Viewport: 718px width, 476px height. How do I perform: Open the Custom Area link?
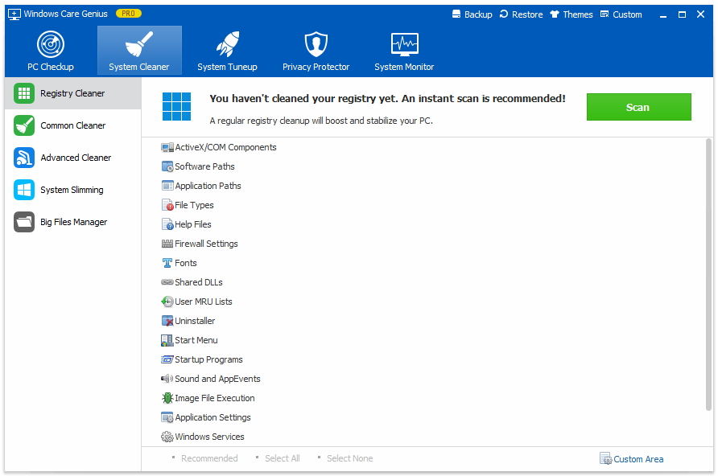[x=638, y=459]
